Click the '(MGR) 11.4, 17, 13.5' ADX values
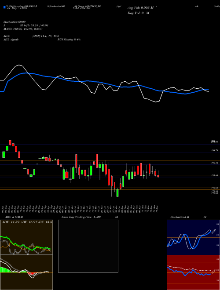The height and width of the screenshot is (290, 220). tap(46, 36)
